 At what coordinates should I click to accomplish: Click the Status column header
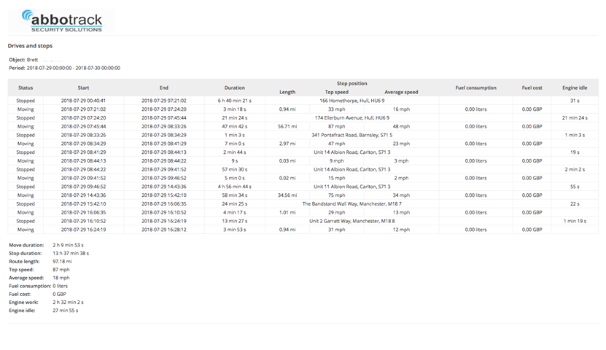click(x=26, y=87)
